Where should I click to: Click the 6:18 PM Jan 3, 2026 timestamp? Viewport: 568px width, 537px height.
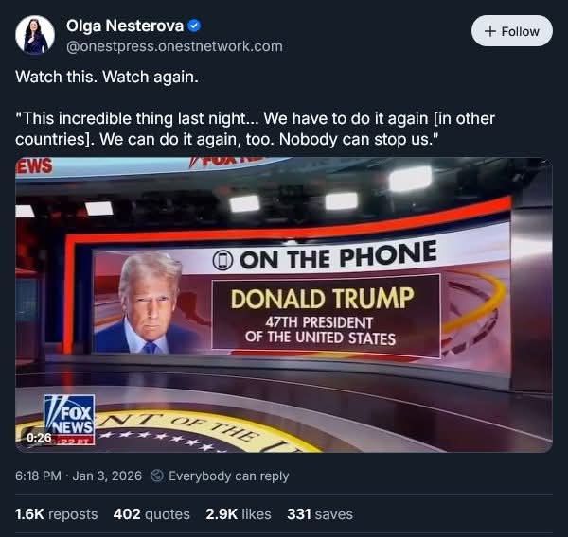[x=78, y=476]
